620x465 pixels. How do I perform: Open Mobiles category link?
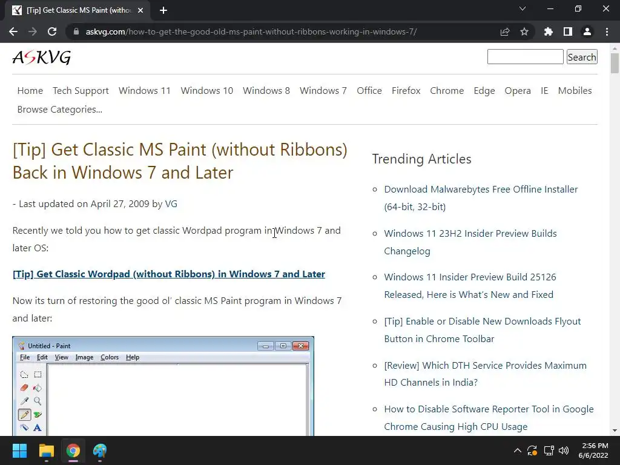pyautogui.click(x=575, y=91)
